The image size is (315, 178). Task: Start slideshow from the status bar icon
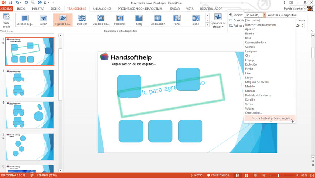tap(264, 175)
